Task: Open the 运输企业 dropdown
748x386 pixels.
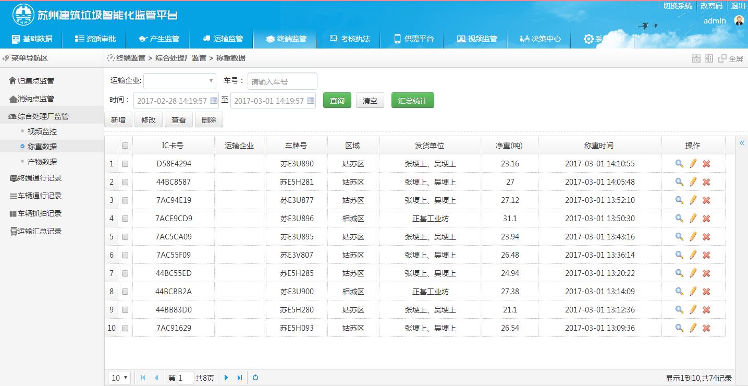Action: [180, 81]
